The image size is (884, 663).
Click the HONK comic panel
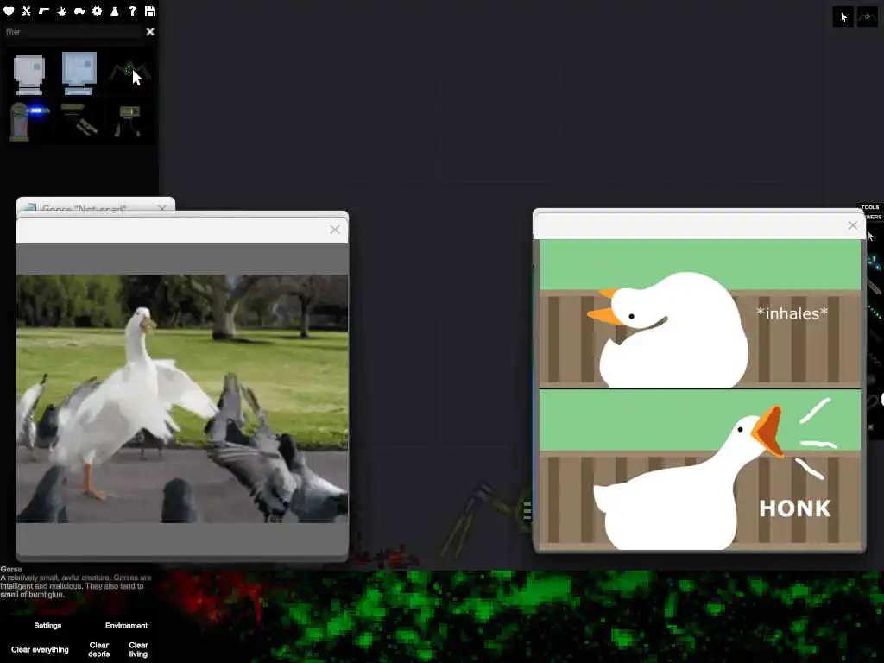700,470
